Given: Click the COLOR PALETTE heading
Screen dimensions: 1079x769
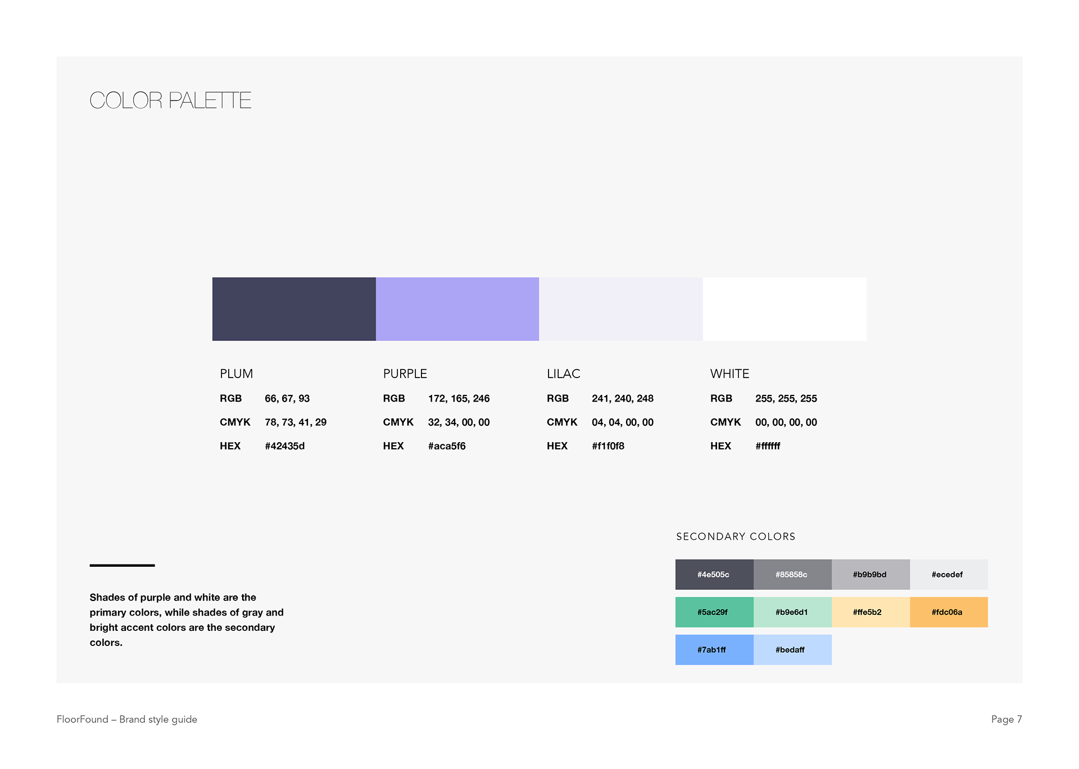Looking at the screenshot, I should (x=170, y=101).
